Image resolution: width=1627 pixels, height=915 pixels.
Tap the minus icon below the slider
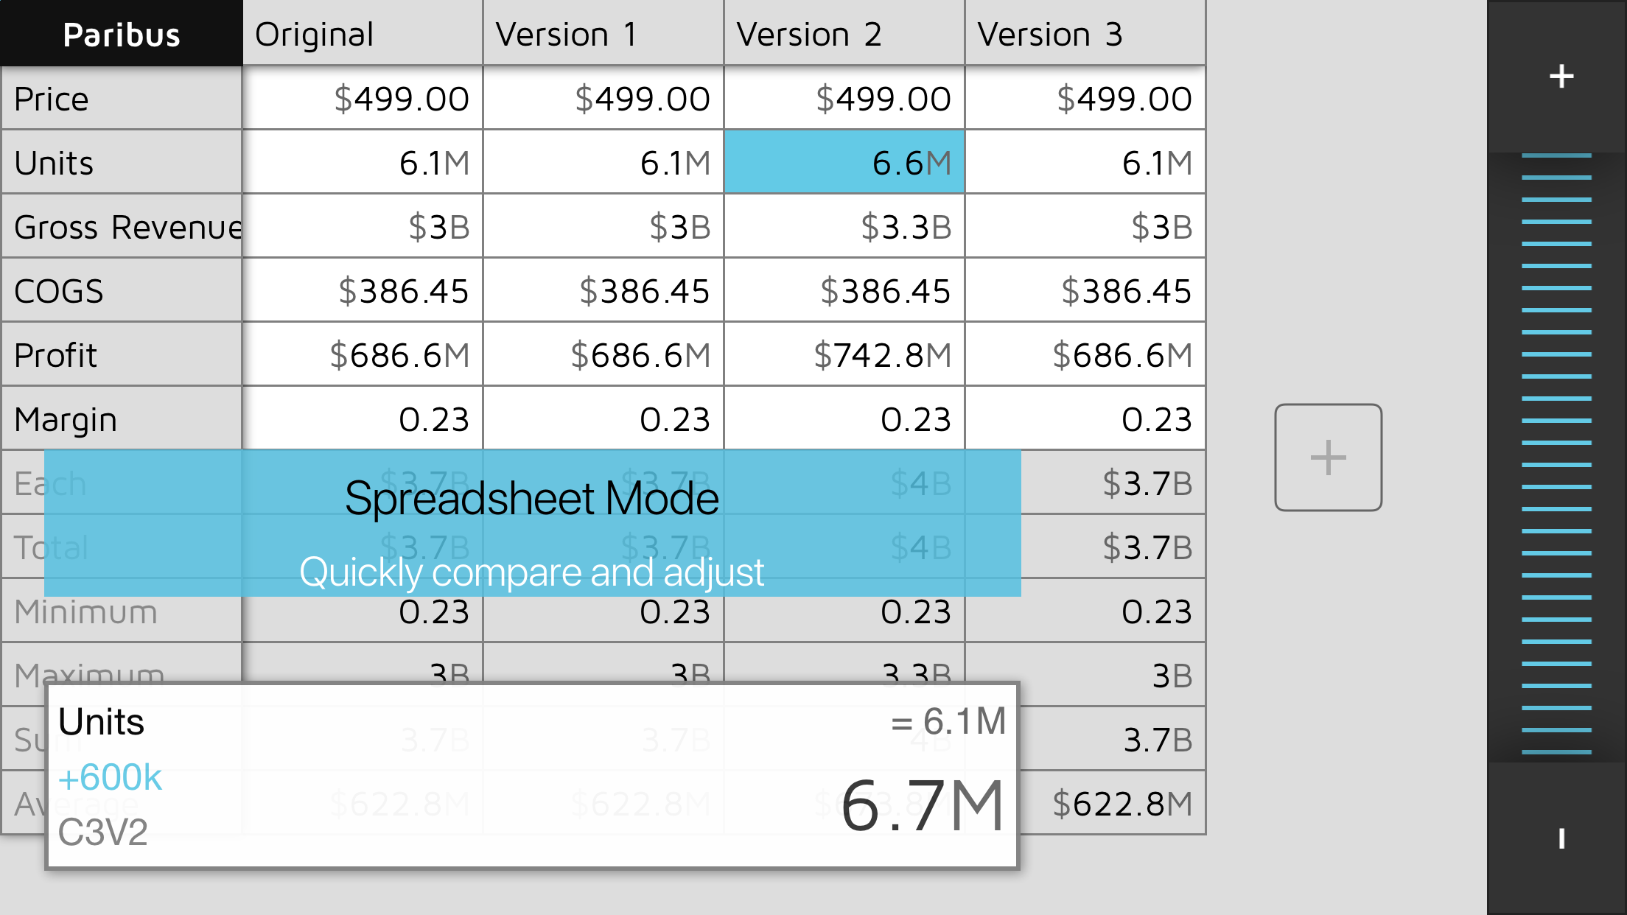[1561, 838]
